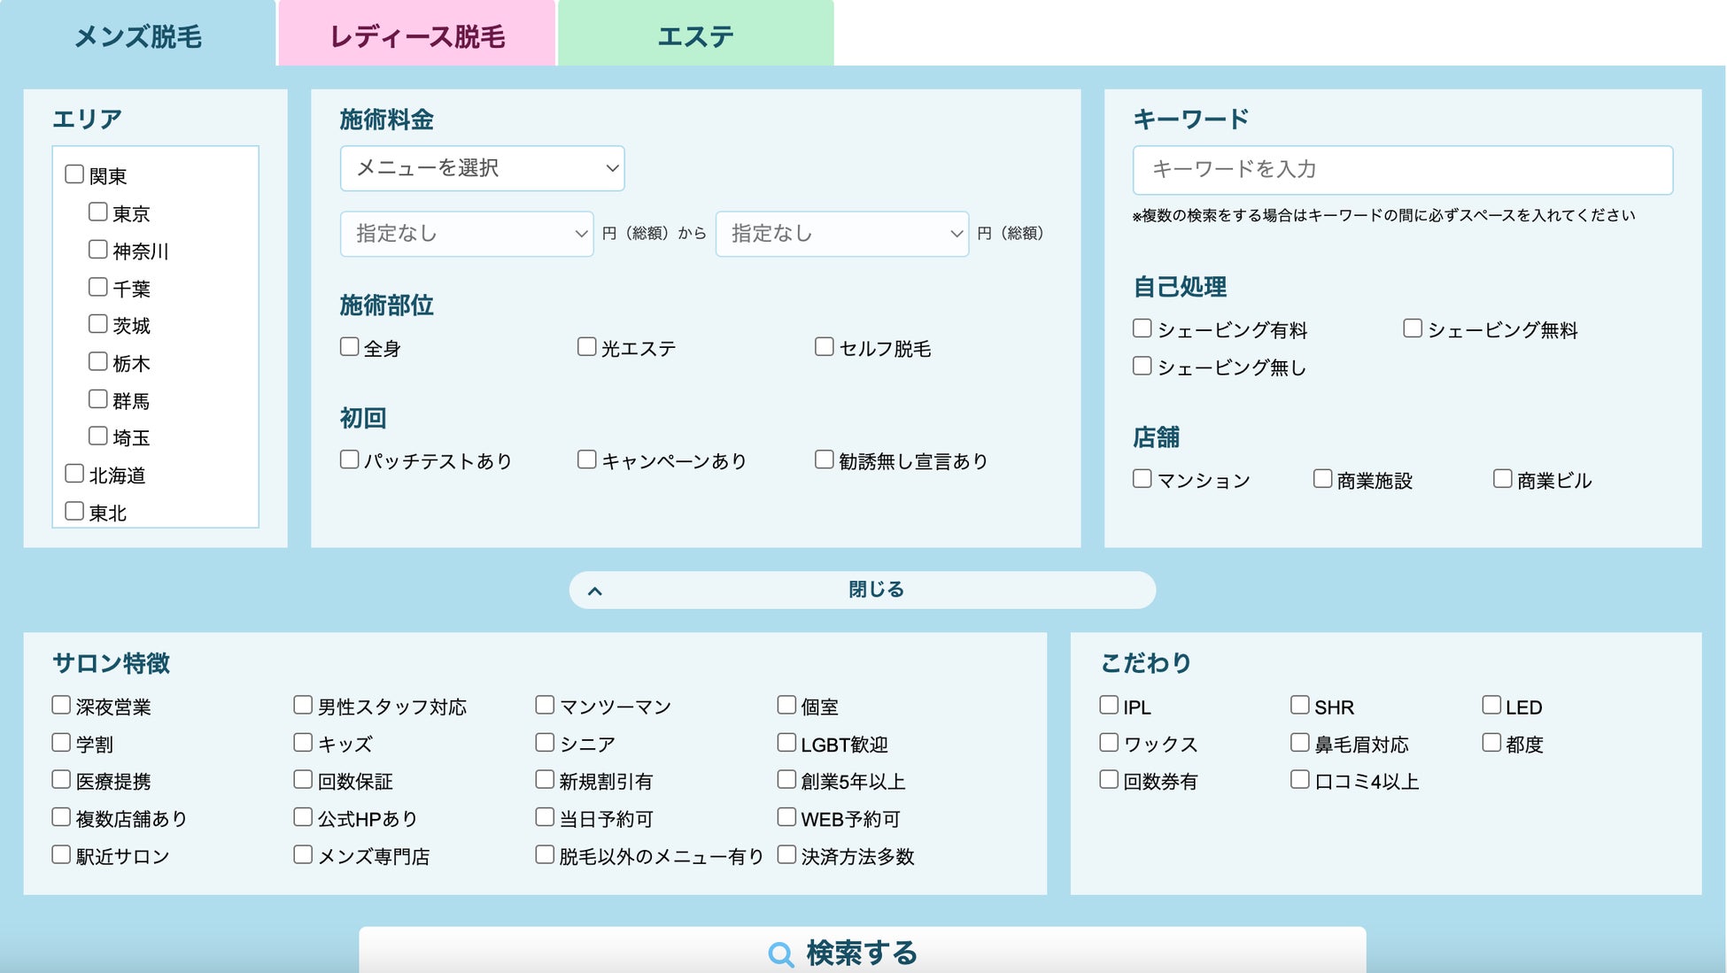The image size is (1727, 973).
Task: Open the メニューを選択 dropdown
Action: pos(482,168)
